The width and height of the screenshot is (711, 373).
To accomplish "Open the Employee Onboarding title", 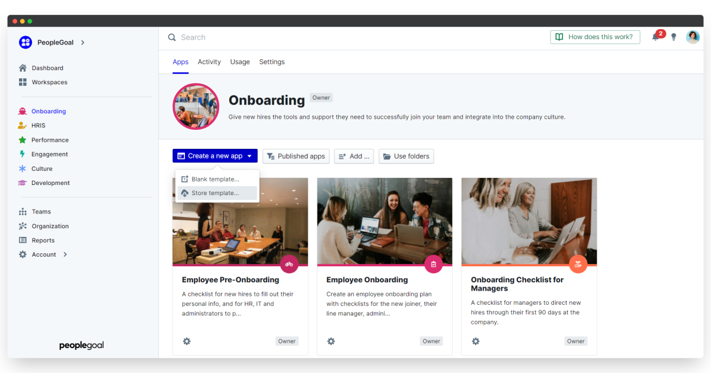I will point(367,280).
